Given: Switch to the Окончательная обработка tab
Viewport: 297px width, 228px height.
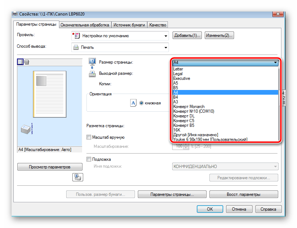Looking at the screenshot, I should [85, 25].
